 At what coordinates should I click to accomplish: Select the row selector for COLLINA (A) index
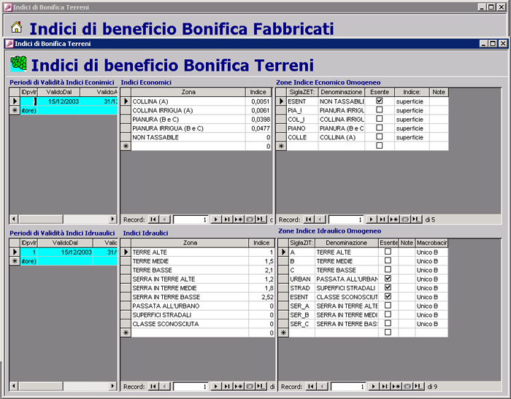pyautogui.click(x=125, y=101)
